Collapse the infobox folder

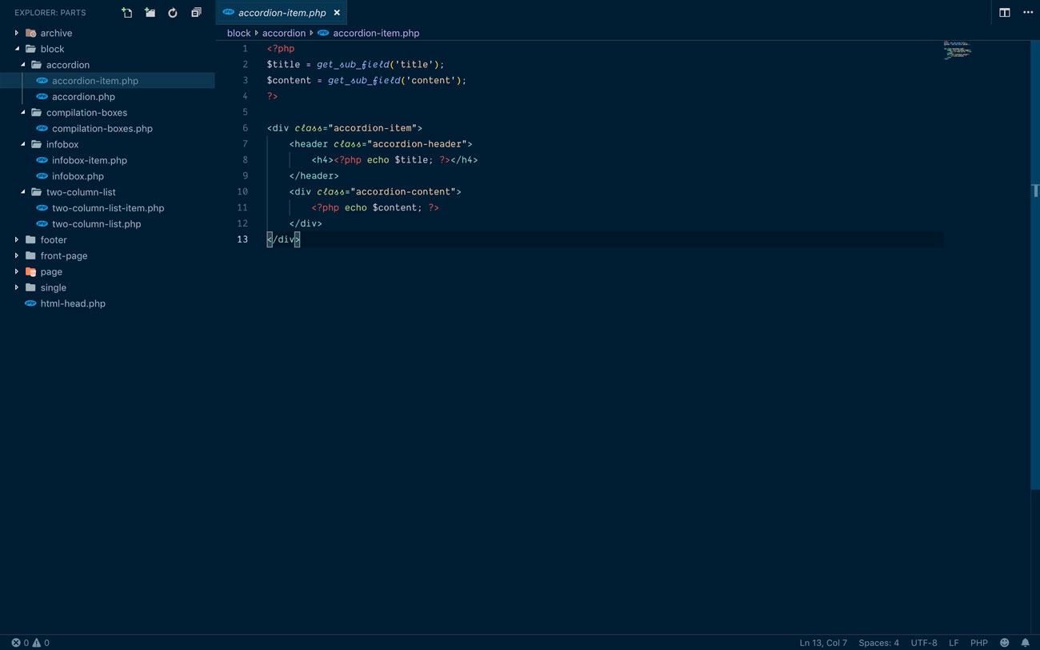[x=23, y=144]
